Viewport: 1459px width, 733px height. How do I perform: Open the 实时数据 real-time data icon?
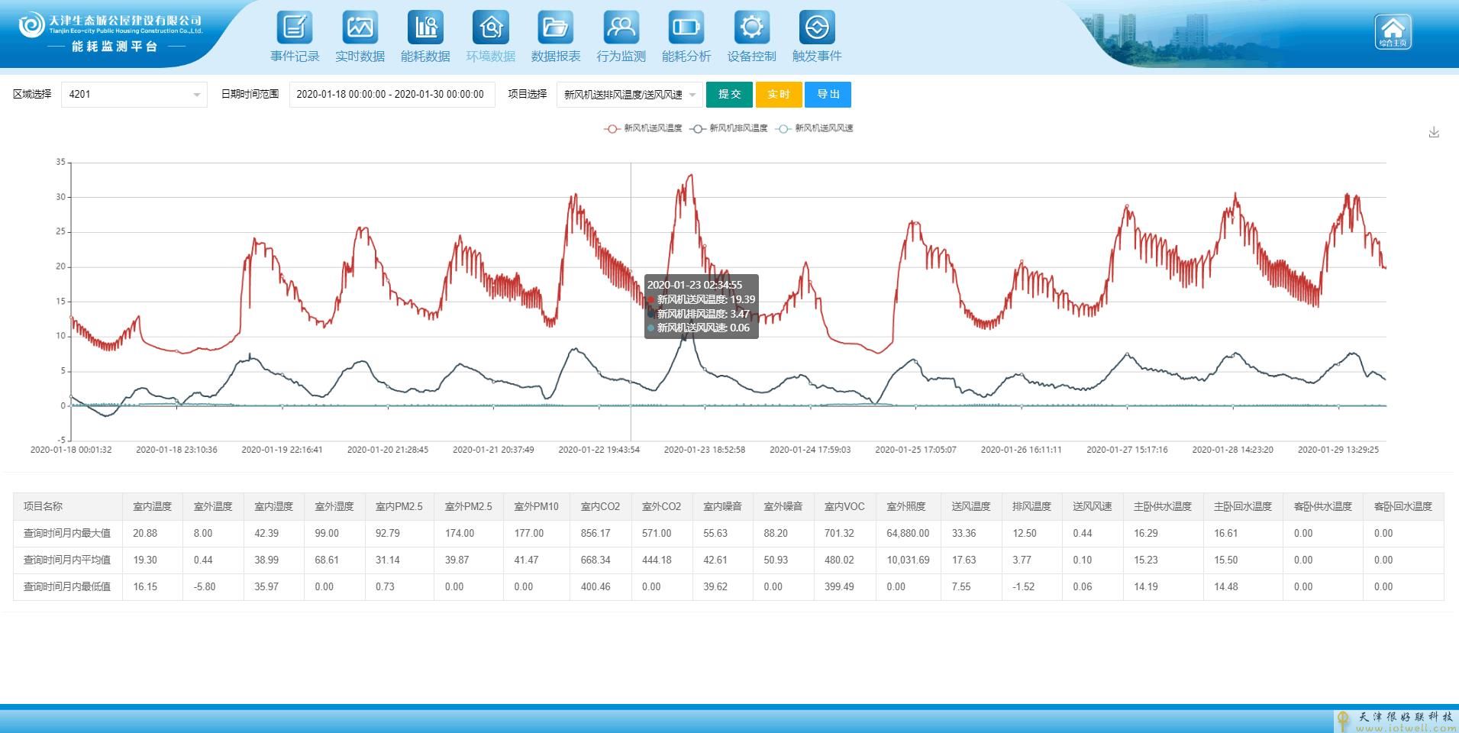pyautogui.click(x=360, y=28)
